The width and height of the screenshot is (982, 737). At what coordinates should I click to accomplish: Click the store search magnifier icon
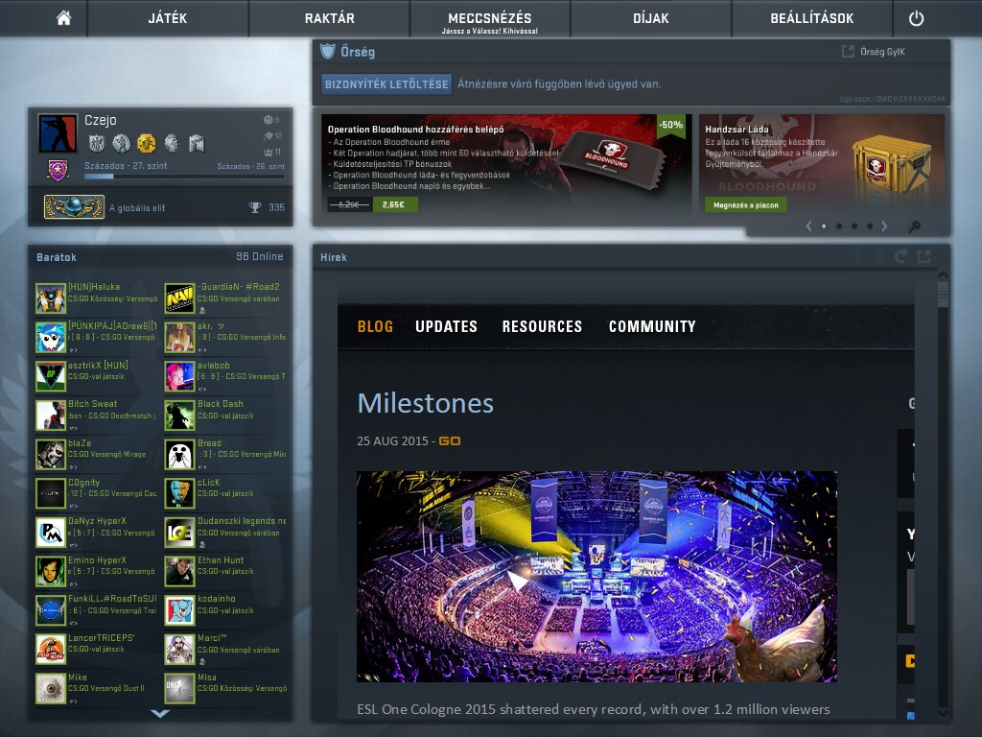click(x=914, y=226)
